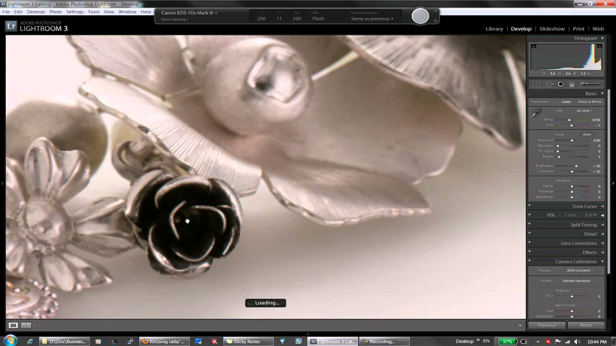
Task: Open the D:\Doc\Business folder taskbar item
Action: click(64, 341)
